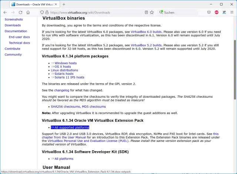The height and width of the screenshot is (174, 237).
Task: Open End-user docs link
Action: (x=19, y=37)
